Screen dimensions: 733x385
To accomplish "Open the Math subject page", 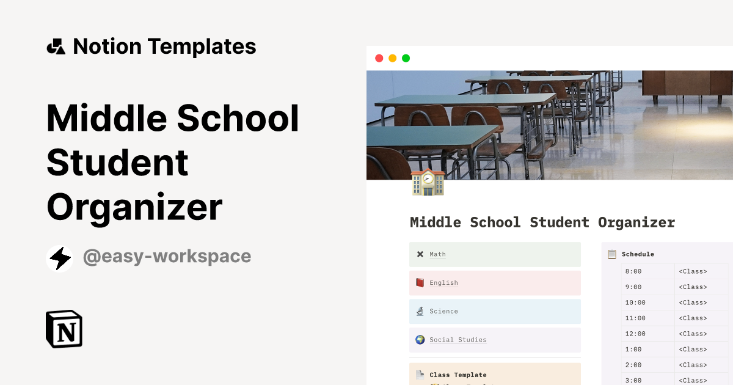I will pos(437,254).
